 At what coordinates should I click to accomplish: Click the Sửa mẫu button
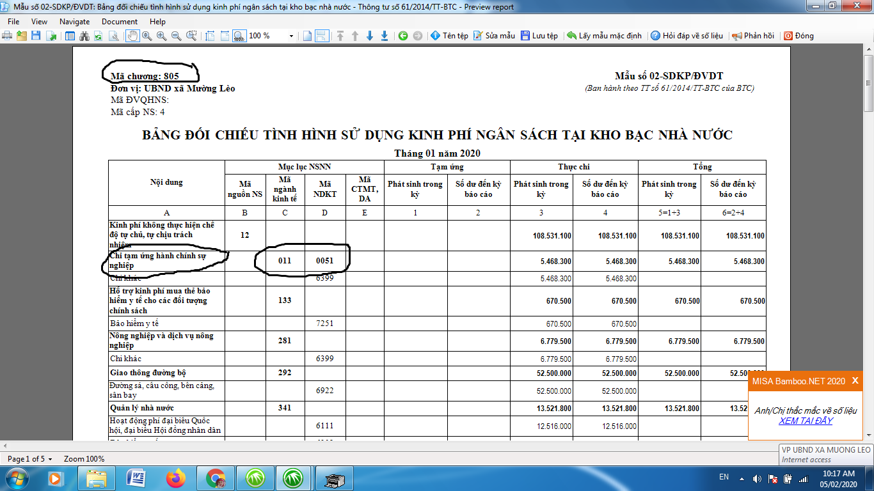[494, 36]
